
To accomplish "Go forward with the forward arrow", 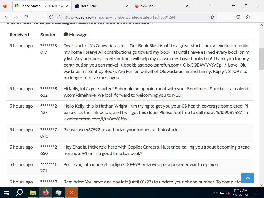I will pos(16,17).
